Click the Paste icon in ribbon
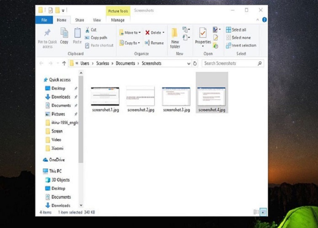 coord(77,33)
